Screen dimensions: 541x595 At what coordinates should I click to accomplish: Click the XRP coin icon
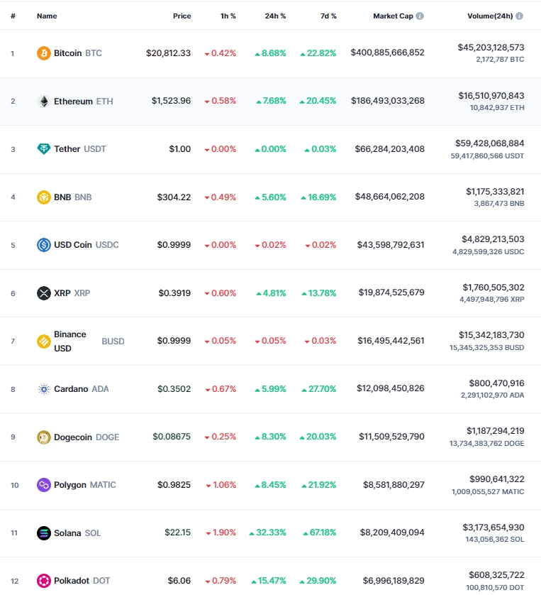point(44,293)
